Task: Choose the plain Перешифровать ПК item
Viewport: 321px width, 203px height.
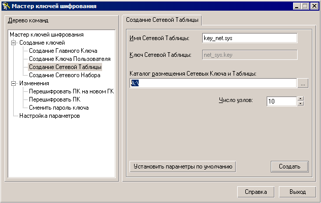Action: tap(55, 99)
